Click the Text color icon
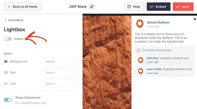 (6, 72)
